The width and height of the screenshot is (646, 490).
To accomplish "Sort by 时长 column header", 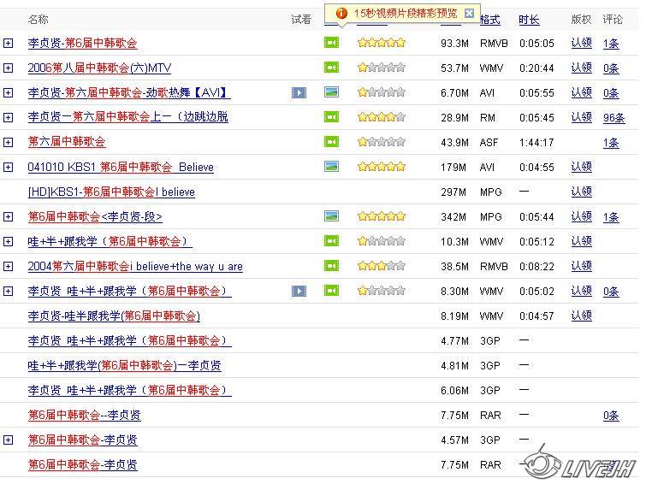I will 529,20.
